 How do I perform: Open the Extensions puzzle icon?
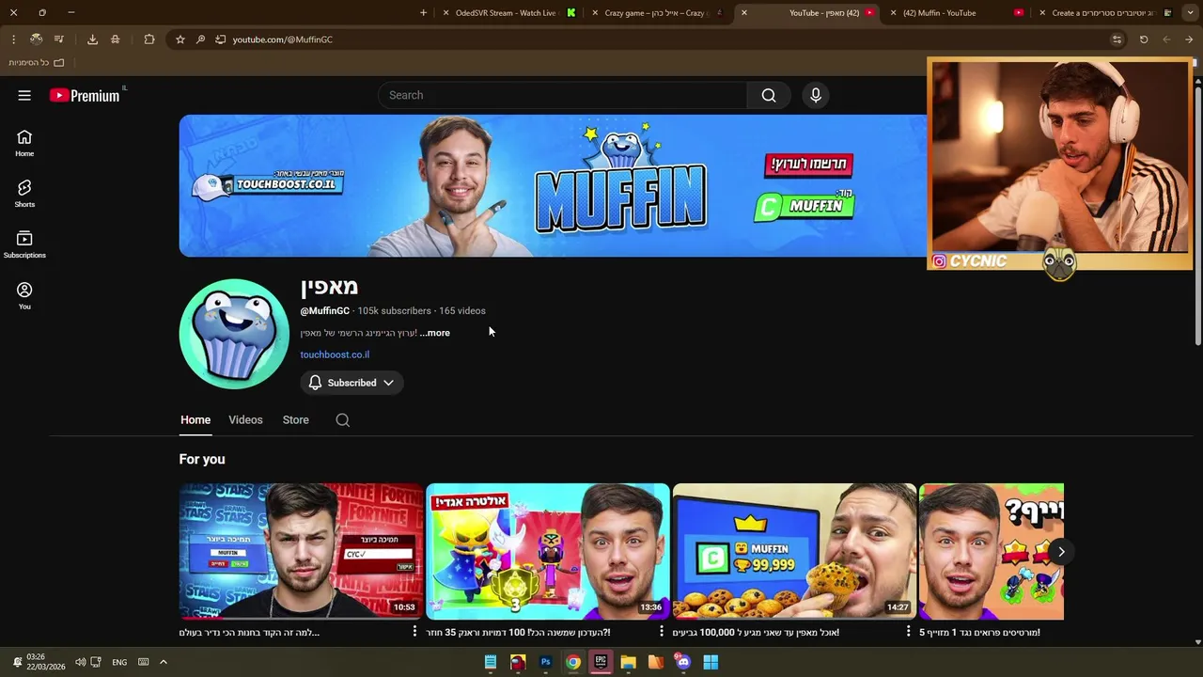(x=149, y=39)
